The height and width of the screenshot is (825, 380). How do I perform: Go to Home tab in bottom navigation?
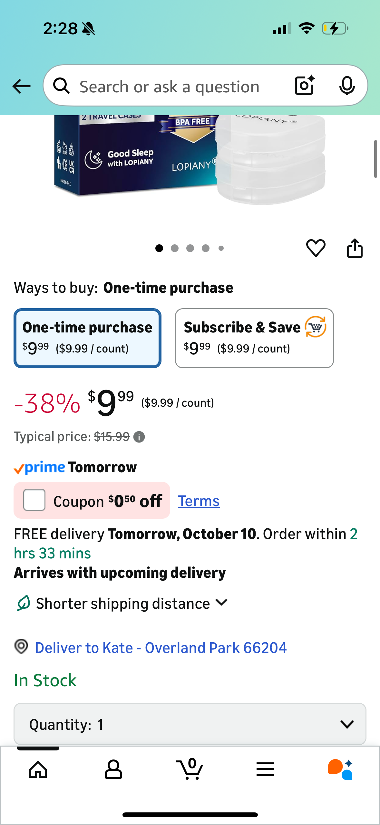point(38,769)
